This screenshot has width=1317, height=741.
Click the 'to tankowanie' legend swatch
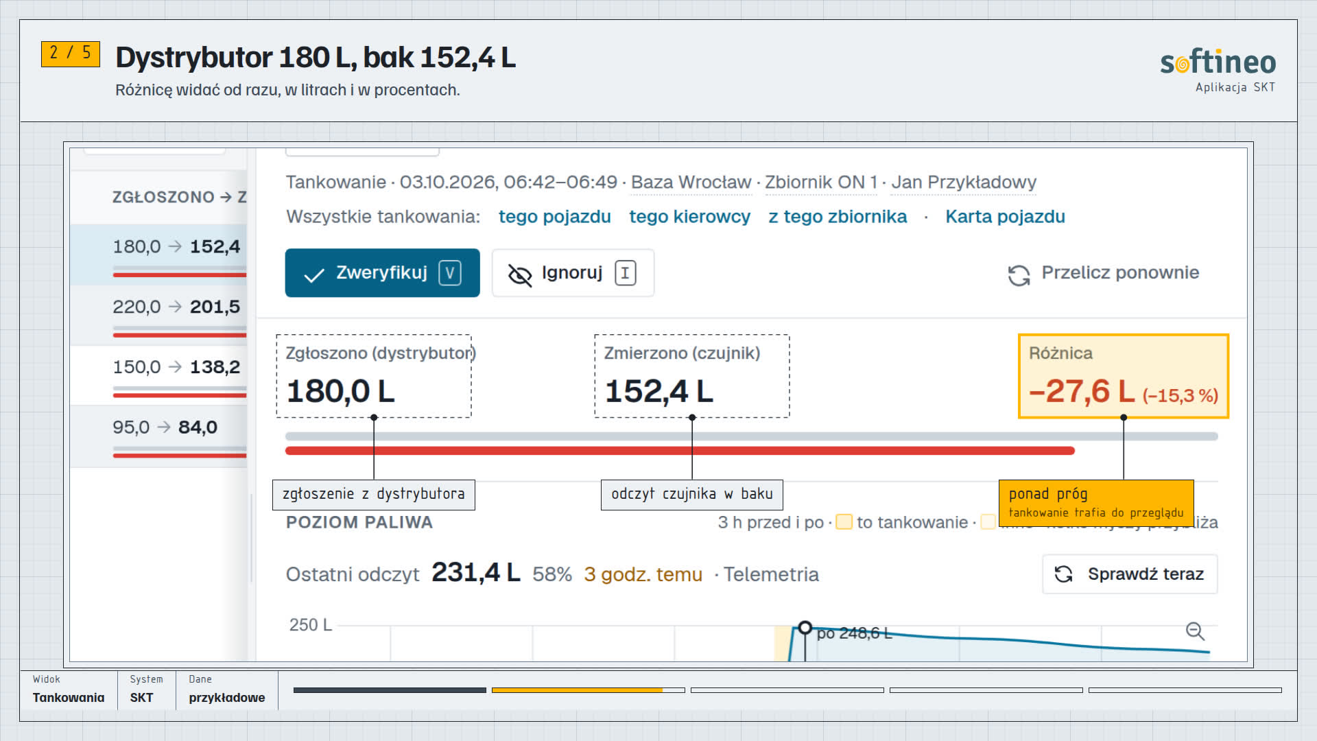pyautogui.click(x=844, y=522)
